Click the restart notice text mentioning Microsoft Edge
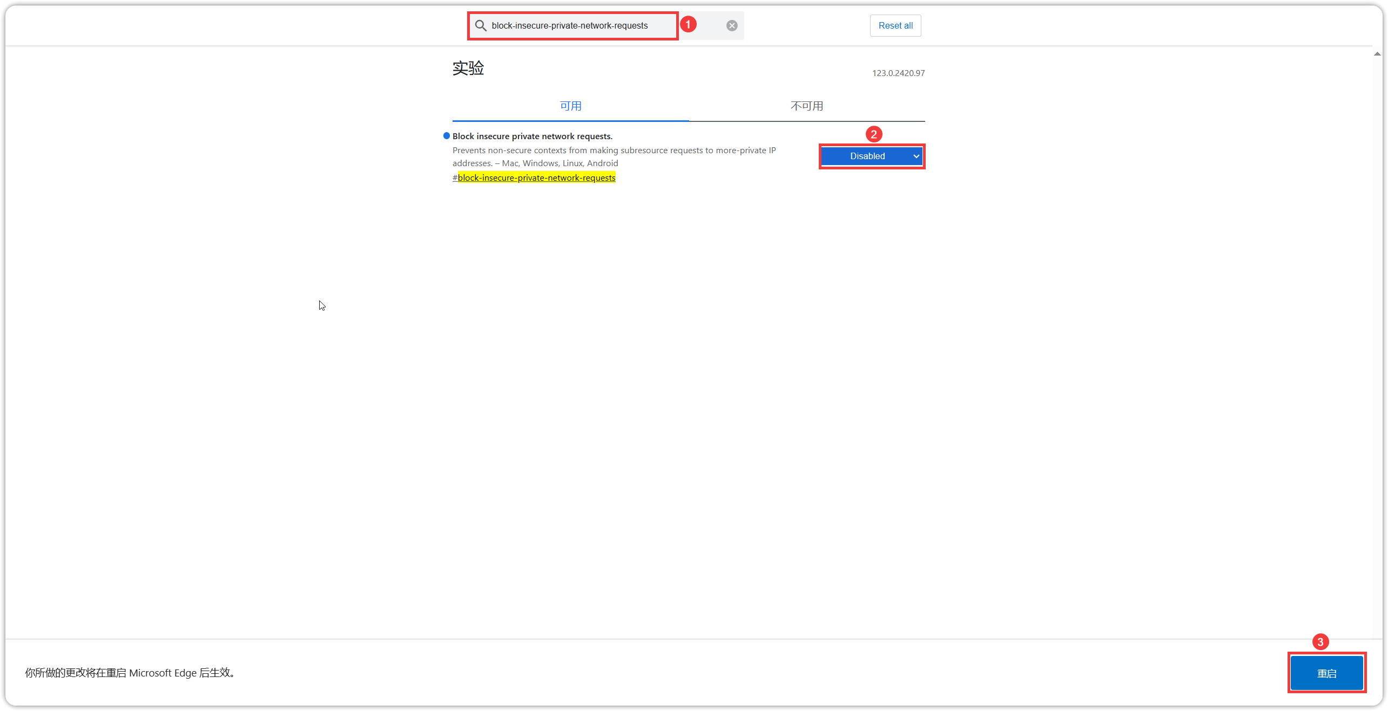This screenshot has width=1388, height=711. (130, 673)
